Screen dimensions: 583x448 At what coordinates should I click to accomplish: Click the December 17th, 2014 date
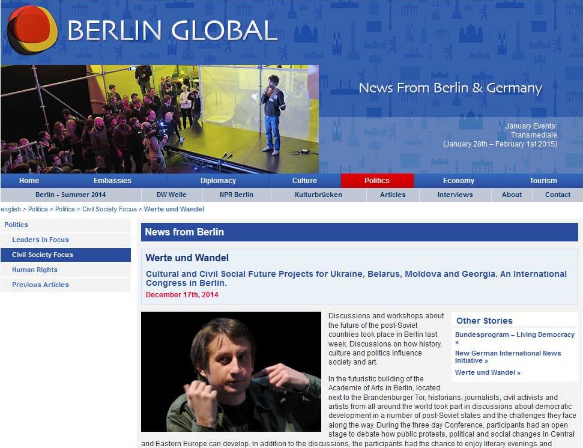pos(182,295)
